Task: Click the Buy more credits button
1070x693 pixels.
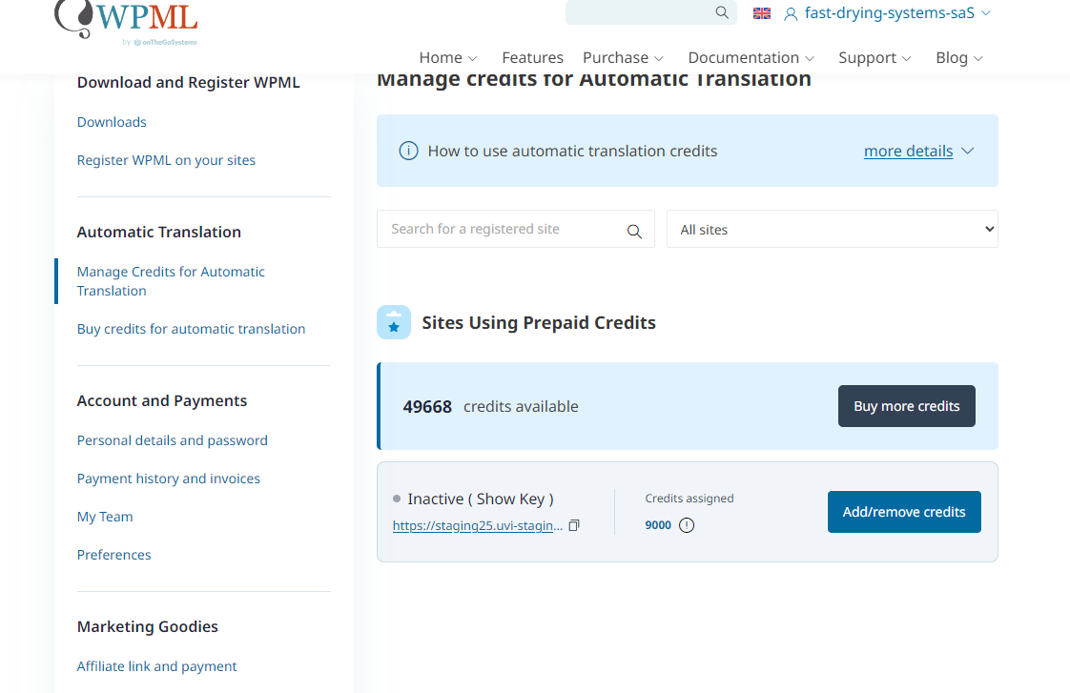Action: coord(906,406)
